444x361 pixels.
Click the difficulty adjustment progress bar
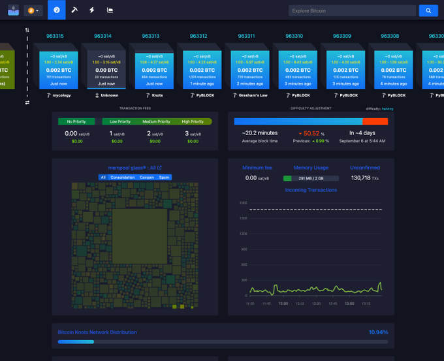(x=311, y=121)
